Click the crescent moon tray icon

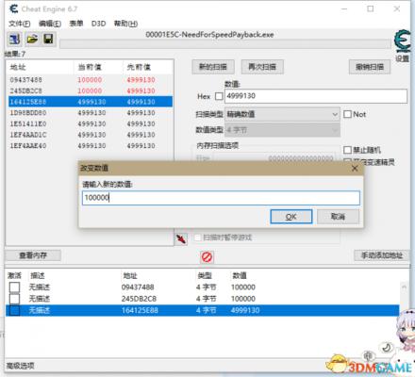(387, 348)
